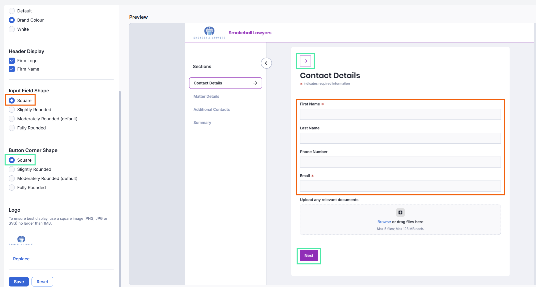Choose Fully Rounded input field shape
Viewport: 536px width, 287px height.
click(x=12, y=128)
